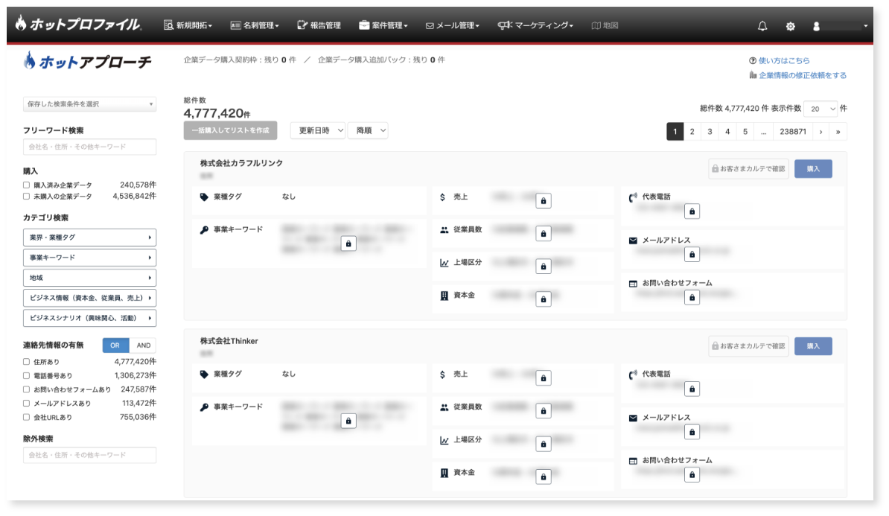The image size is (889, 516).
Task: Click the lock icon on 株式会社カラフルリンク 資本金
Action: (x=543, y=299)
